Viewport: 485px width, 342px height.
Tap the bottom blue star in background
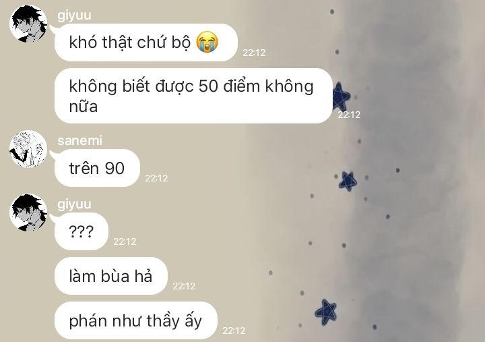(x=326, y=312)
